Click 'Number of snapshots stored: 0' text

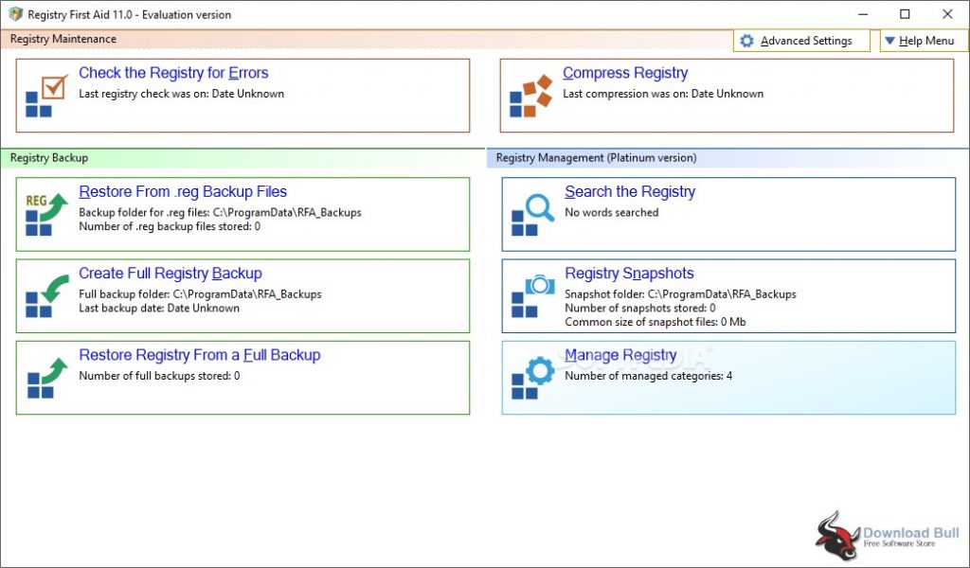(x=640, y=308)
